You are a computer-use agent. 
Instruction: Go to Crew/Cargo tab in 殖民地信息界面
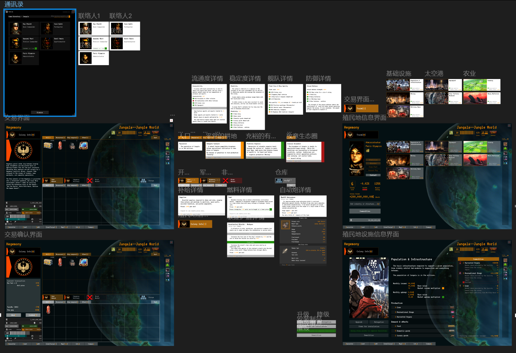(389, 227)
